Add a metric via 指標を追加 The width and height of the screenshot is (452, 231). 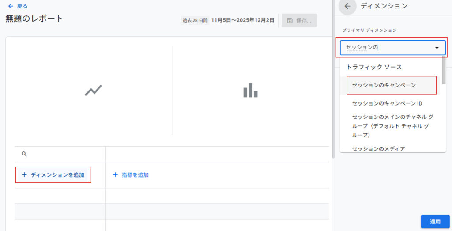[131, 175]
